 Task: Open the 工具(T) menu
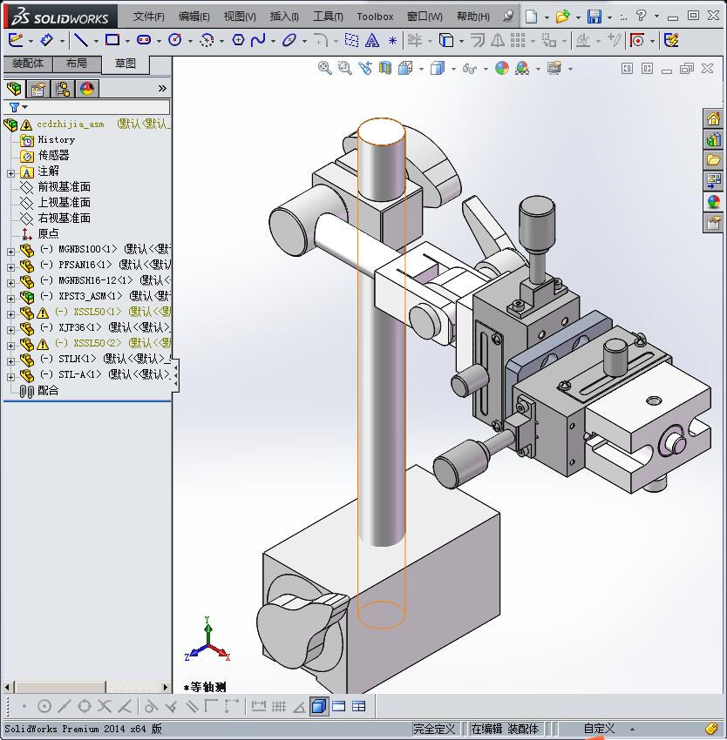[328, 17]
